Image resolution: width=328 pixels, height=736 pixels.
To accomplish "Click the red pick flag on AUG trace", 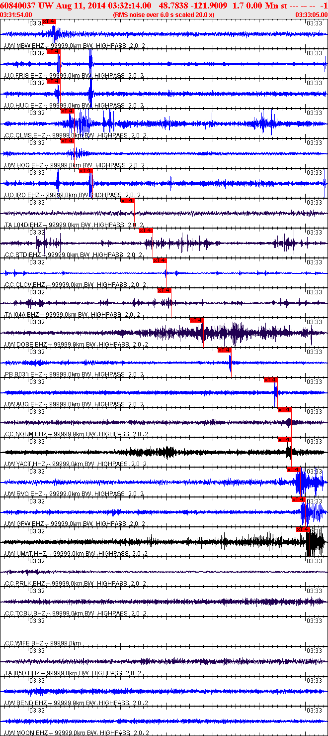I will tap(271, 380).
